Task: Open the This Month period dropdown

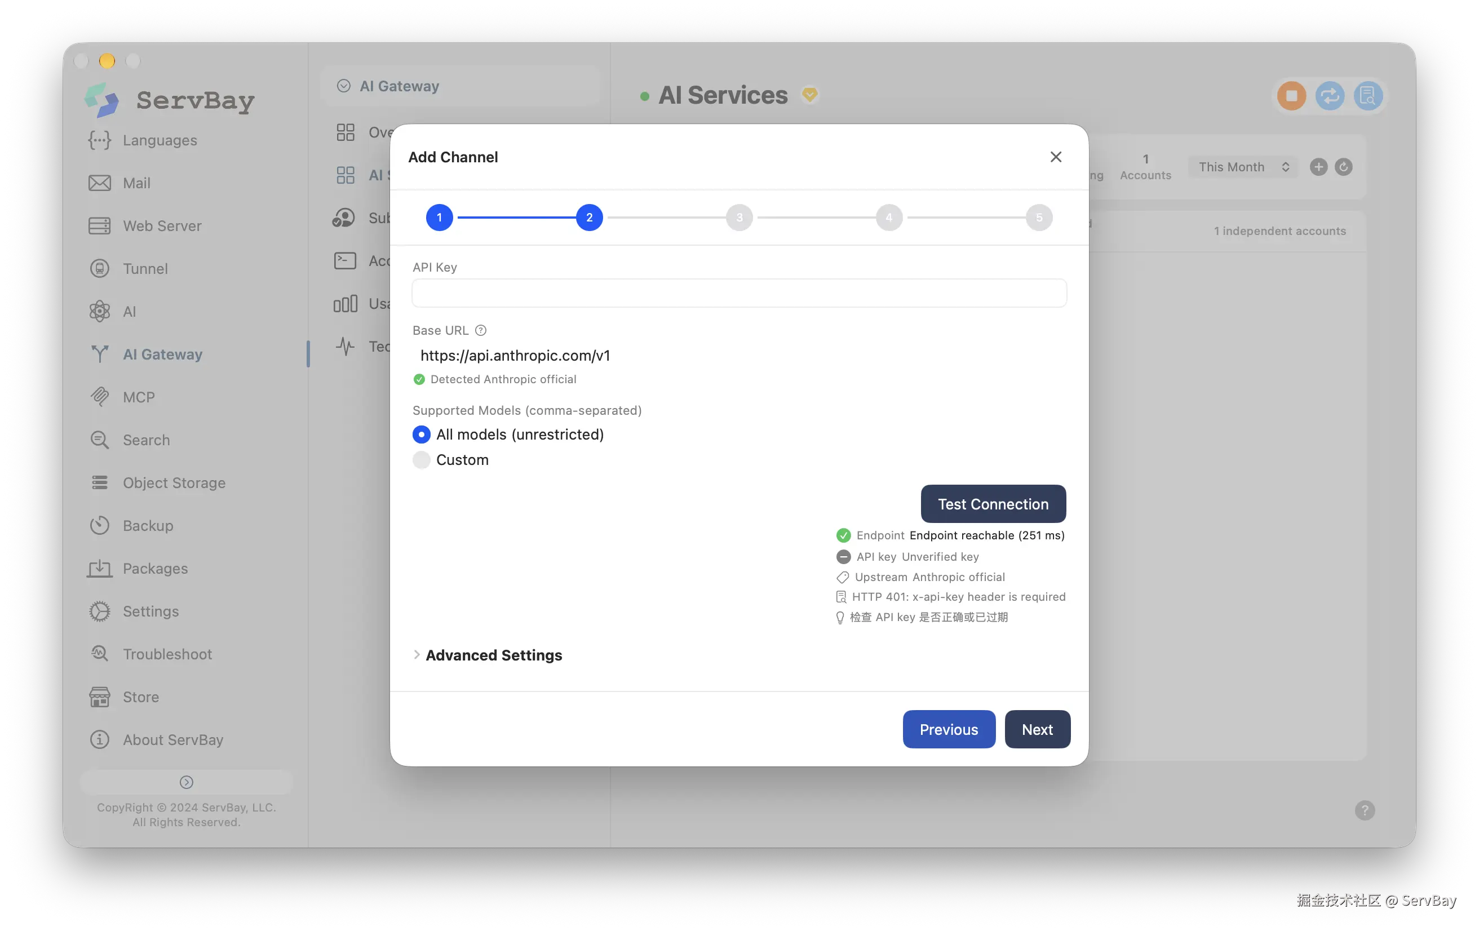Action: [x=1242, y=167]
